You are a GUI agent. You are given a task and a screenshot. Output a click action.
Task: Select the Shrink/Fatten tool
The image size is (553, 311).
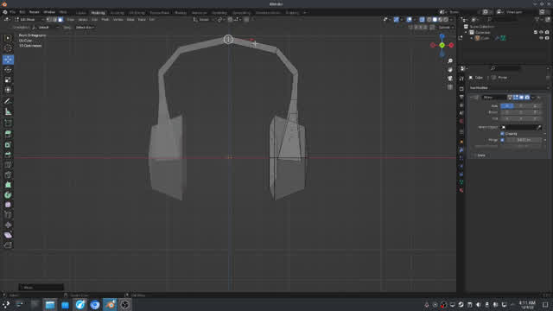click(8, 225)
